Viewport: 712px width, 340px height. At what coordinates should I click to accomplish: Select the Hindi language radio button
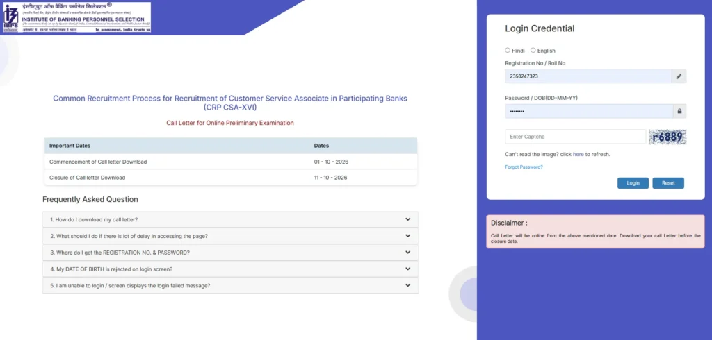click(508, 51)
